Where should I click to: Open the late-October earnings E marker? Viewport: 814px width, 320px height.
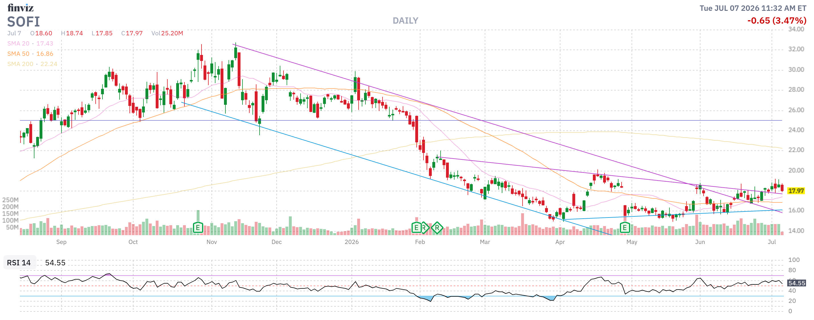198,227
